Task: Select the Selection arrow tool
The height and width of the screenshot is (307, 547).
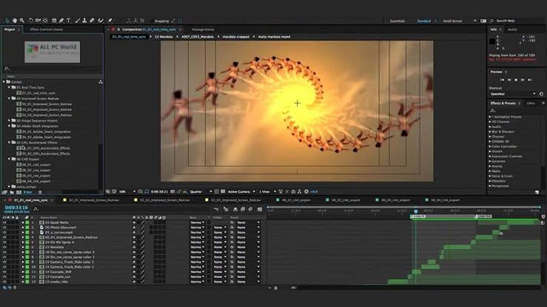Action: point(7,21)
